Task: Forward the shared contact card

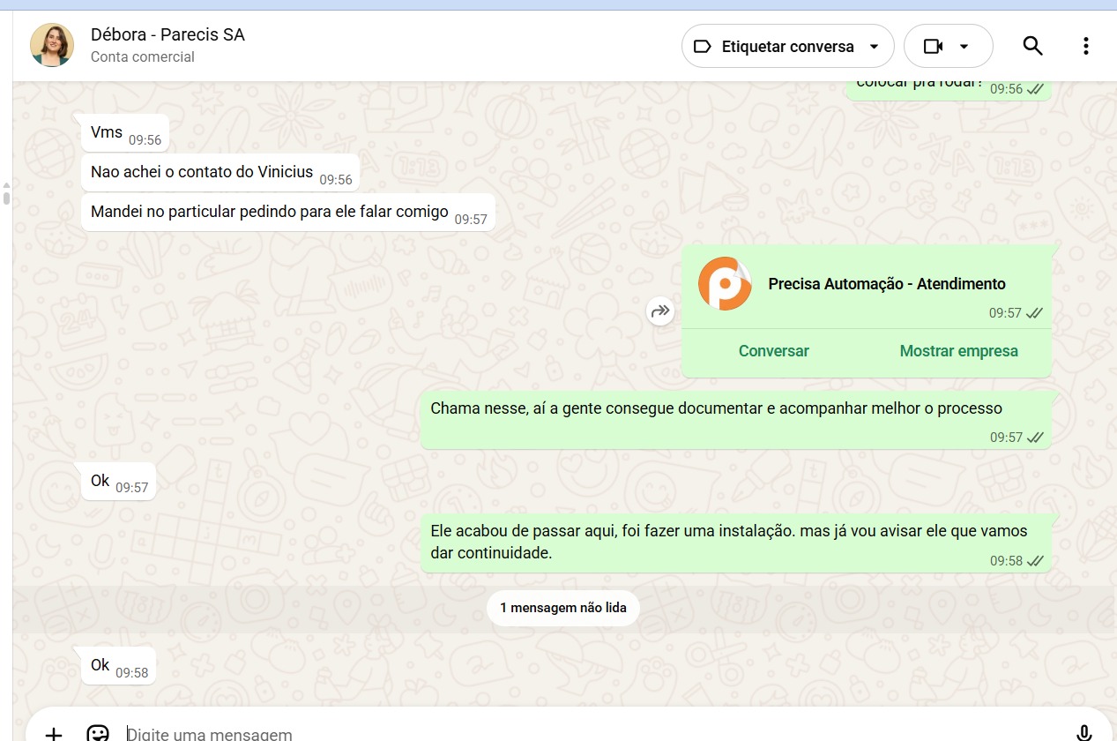Action: coord(660,311)
